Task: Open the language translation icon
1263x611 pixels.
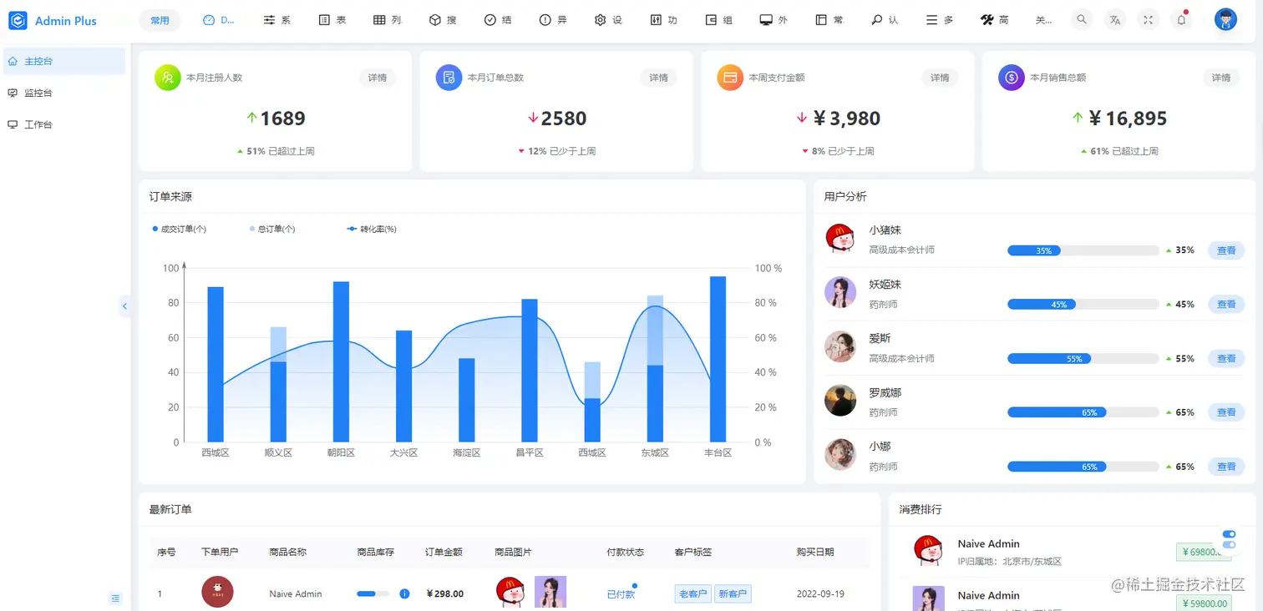Action: pyautogui.click(x=1115, y=20)
